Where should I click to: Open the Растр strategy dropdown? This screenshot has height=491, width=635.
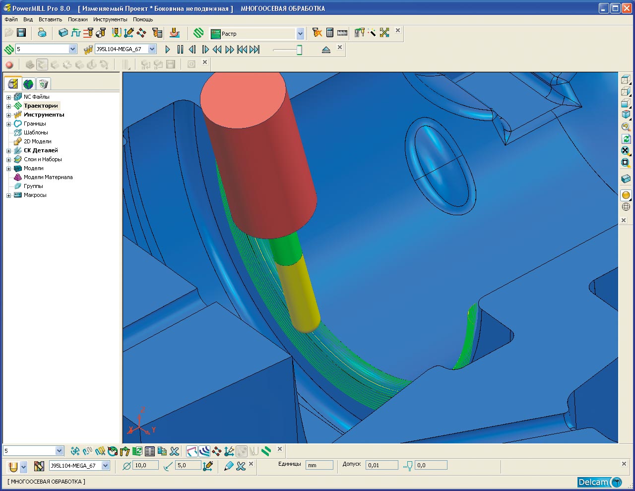300,33
